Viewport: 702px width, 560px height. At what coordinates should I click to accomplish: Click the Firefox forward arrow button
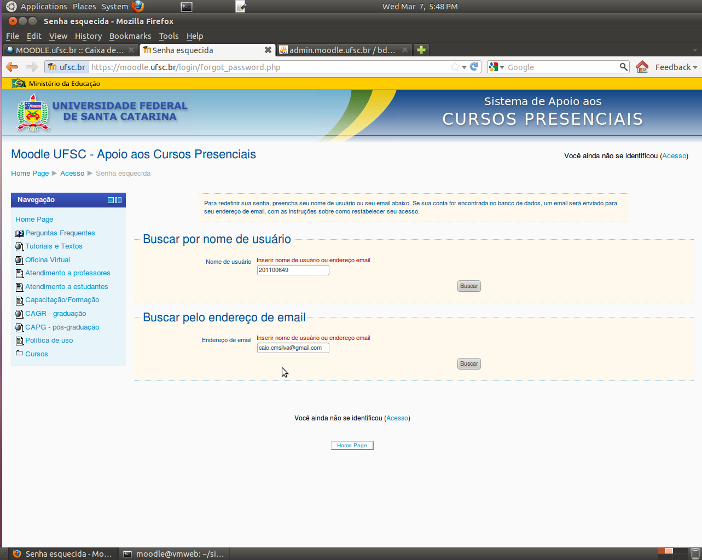coord(32,67)
